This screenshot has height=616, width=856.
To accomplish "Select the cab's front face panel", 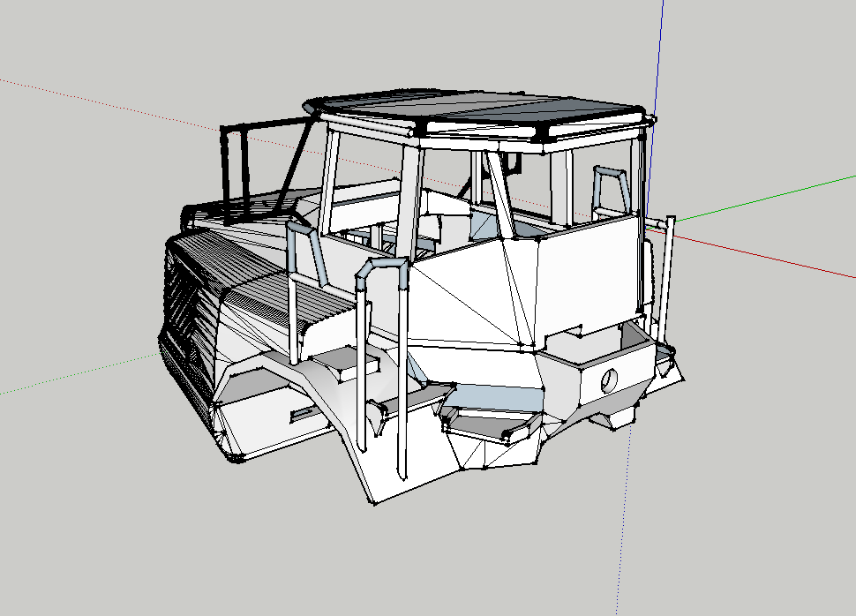I will [591, 274].
